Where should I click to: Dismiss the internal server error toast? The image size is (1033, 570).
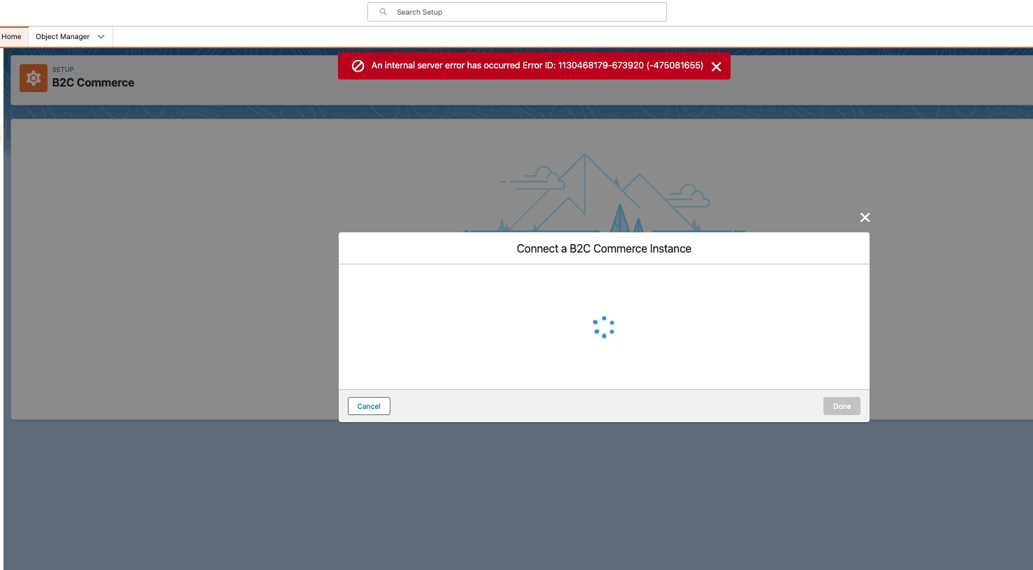(716, 66)
